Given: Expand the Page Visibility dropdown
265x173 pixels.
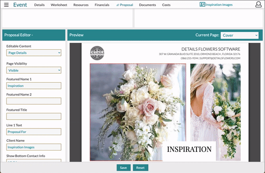Looking at the screenshot, I should click(x=34, y=70).
